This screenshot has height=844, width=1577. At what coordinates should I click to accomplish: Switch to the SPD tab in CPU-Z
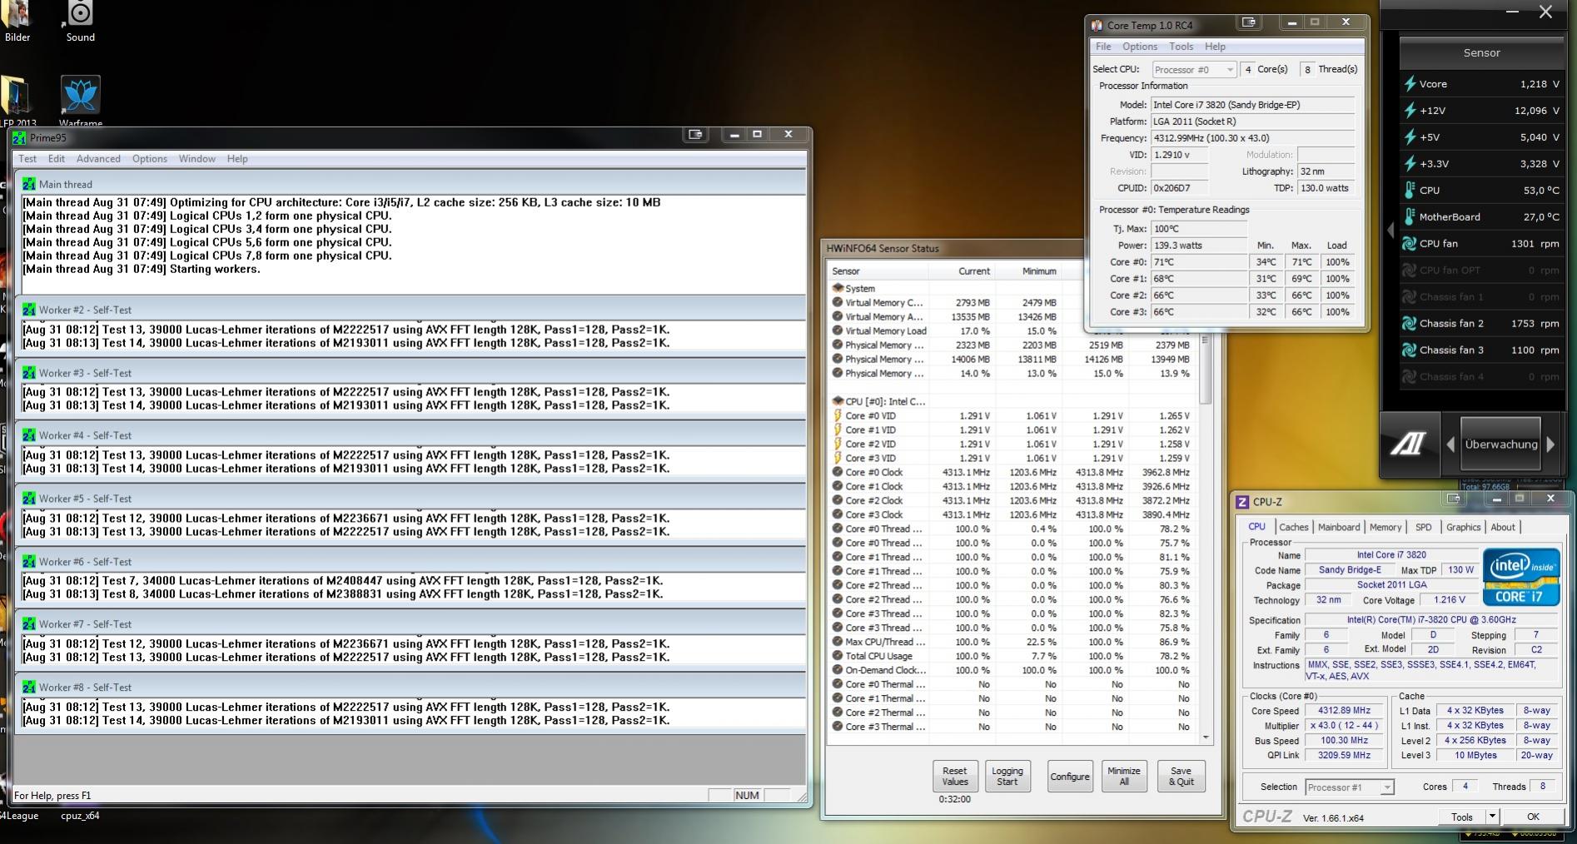click(x=1424, y=527)
